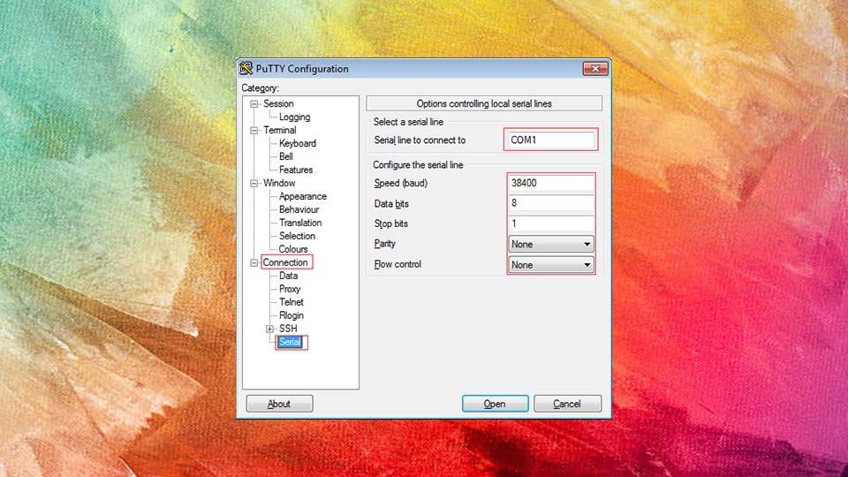Click the 'Stop bits' label

[x=390, y=223]
